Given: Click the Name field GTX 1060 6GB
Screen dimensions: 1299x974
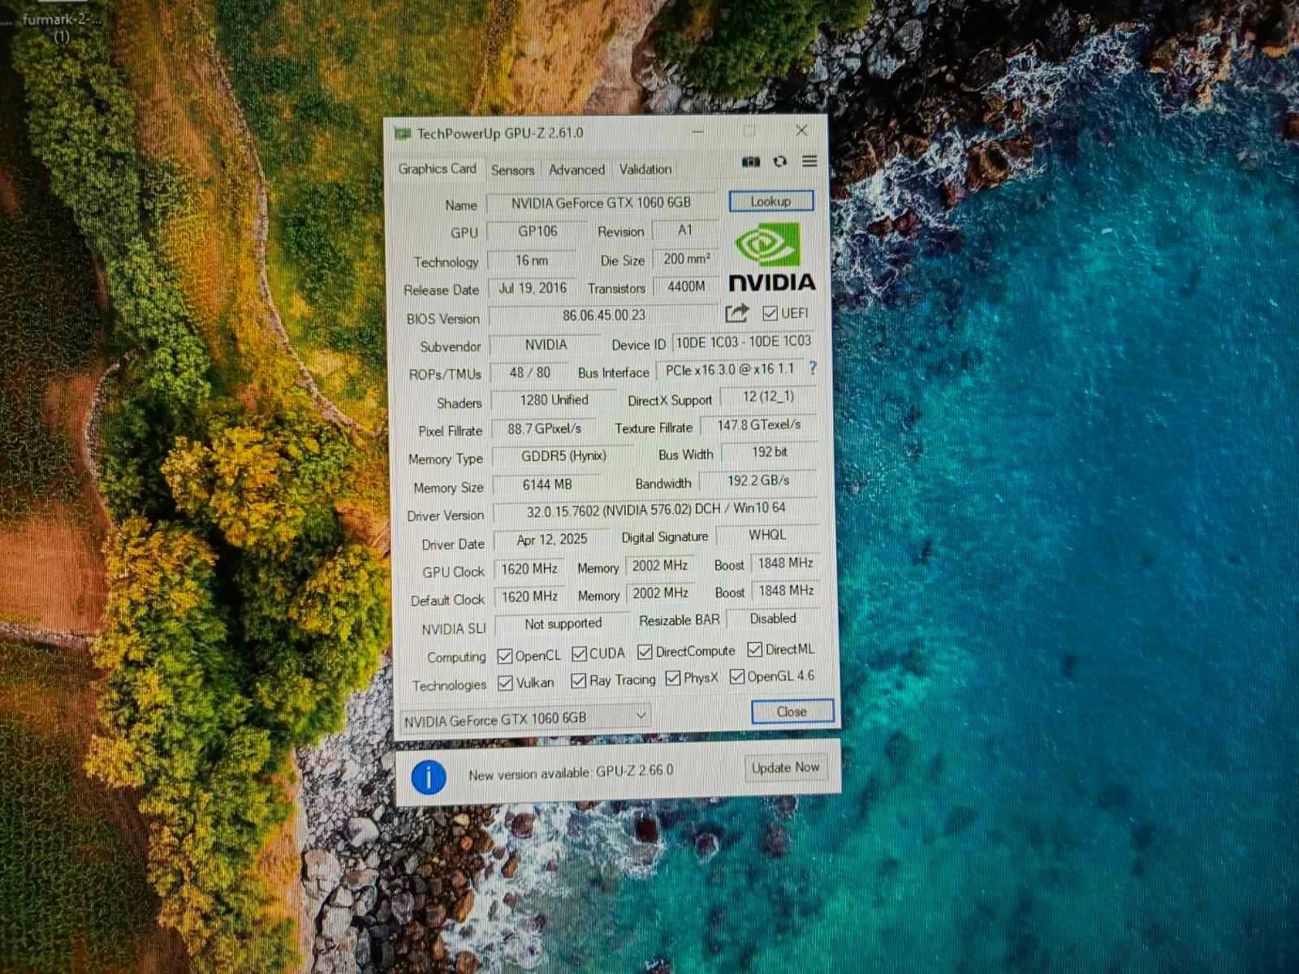Looking at the screenshot, I should point(602,203).
